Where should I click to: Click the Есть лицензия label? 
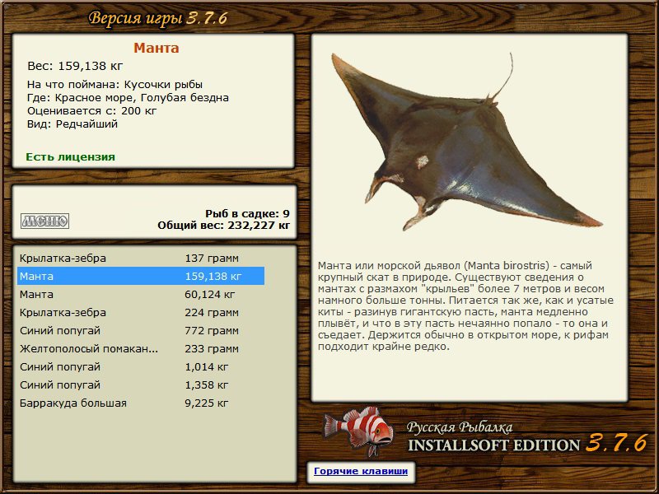pyautogui.click(x=70, y=156)
